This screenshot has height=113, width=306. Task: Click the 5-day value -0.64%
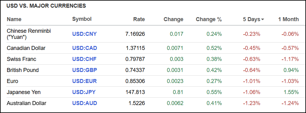252,70
